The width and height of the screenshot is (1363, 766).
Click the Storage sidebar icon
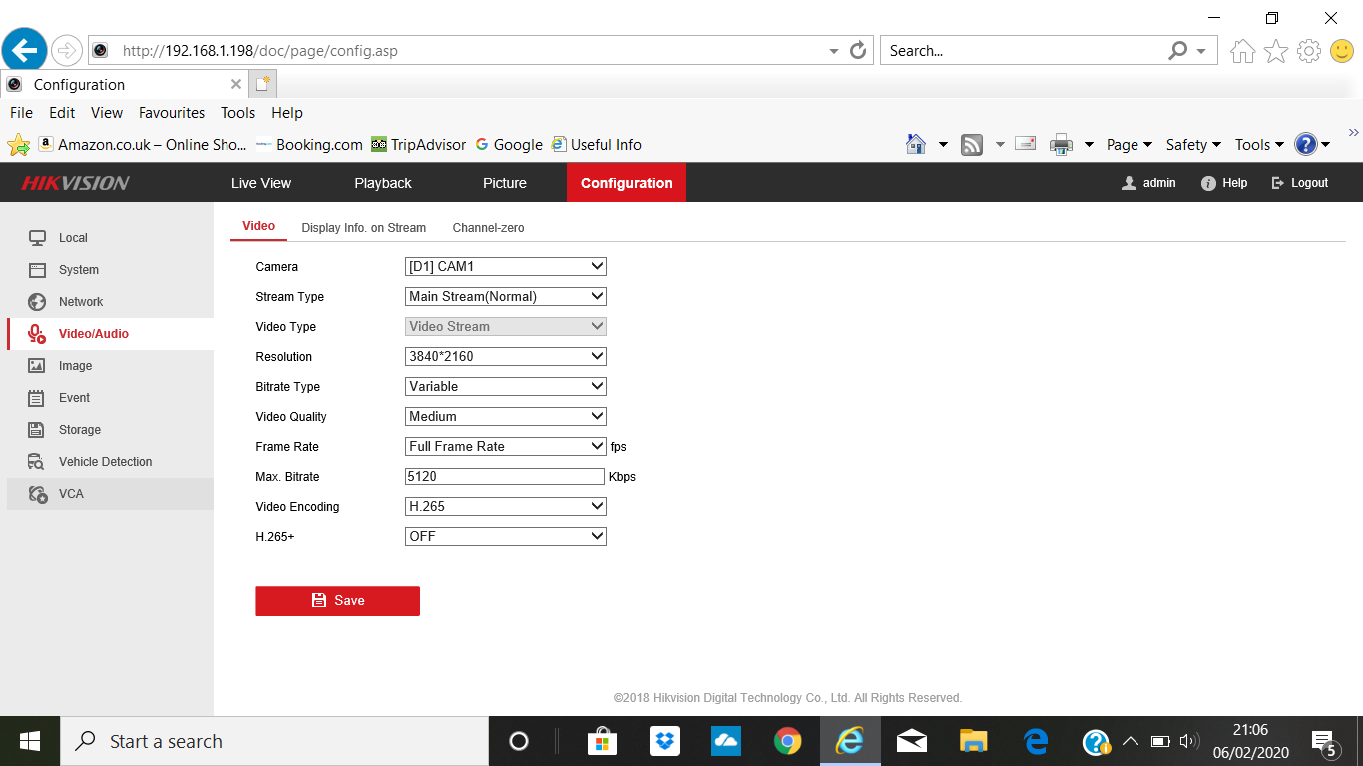coord(37,429)
